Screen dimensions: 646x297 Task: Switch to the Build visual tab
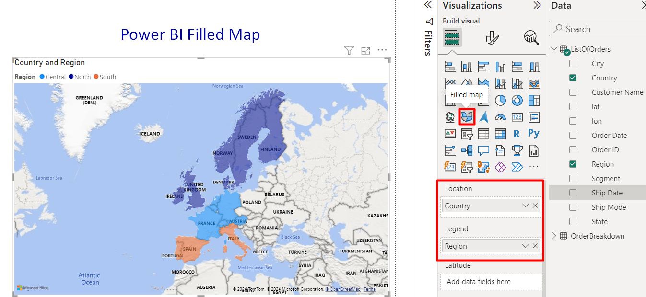click(452, 37)
